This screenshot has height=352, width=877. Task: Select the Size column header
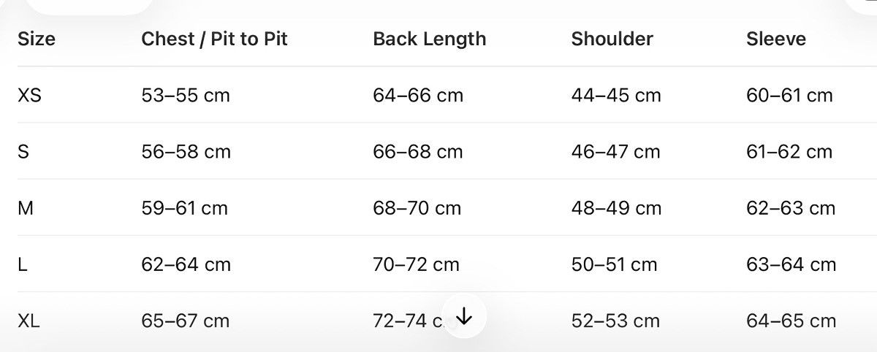click(x=37, y=39)
